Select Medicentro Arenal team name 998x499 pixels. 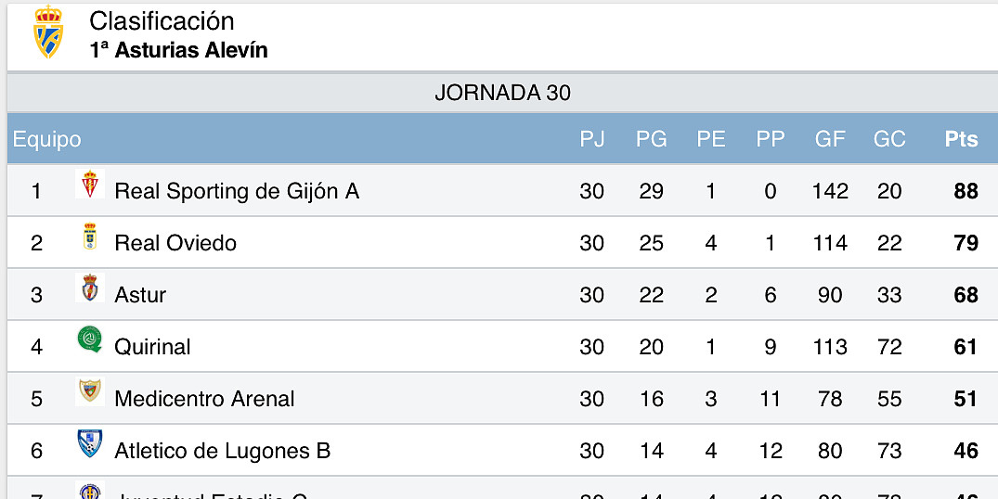point(204,399)
